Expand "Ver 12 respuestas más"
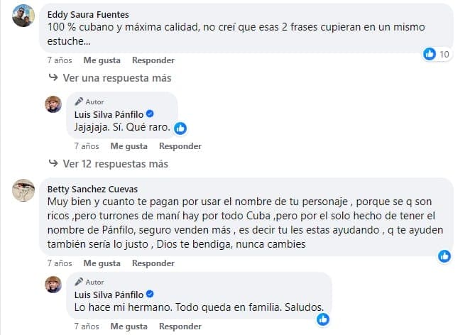475x335 pixels. [x=114, y=164]
